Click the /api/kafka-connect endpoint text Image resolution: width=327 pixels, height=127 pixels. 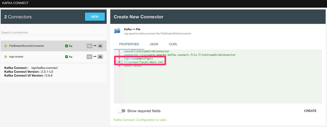pyautogui.click(x=44, y=68)
